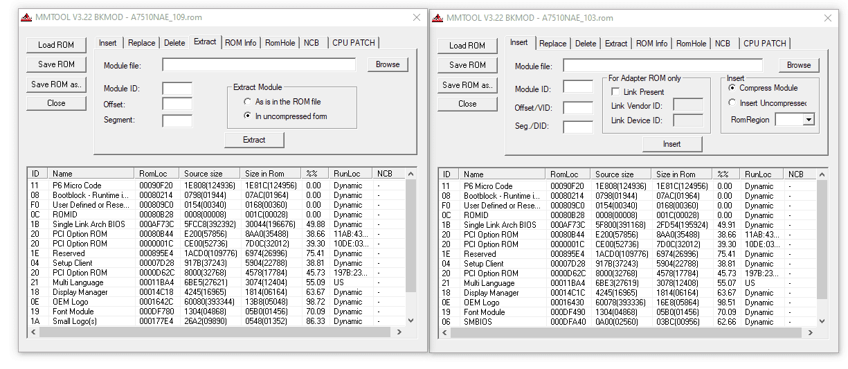Viewport: 848px width, 369px height.
Task: Click RomLoc column header in 109.rom list
Action: (x=157, y=174)
